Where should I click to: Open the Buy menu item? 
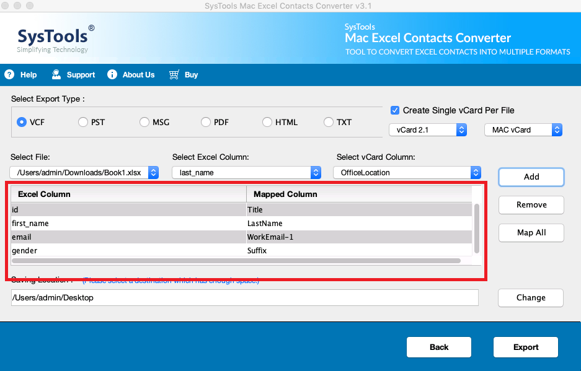(x=191, y=75)
